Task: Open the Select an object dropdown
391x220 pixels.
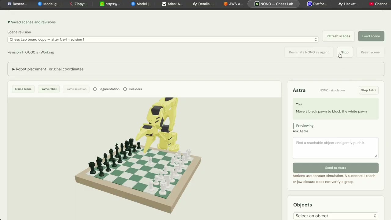Action: [x=335, y=216]
